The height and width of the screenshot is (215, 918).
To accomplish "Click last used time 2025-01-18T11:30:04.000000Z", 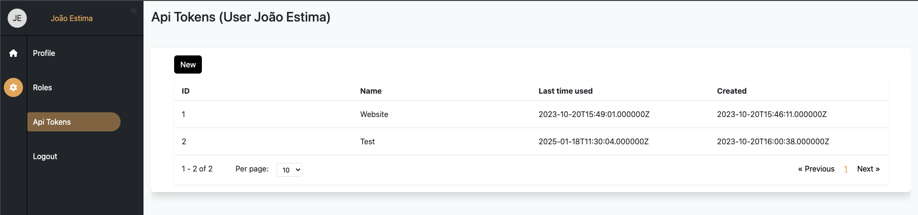I will 594,141.
